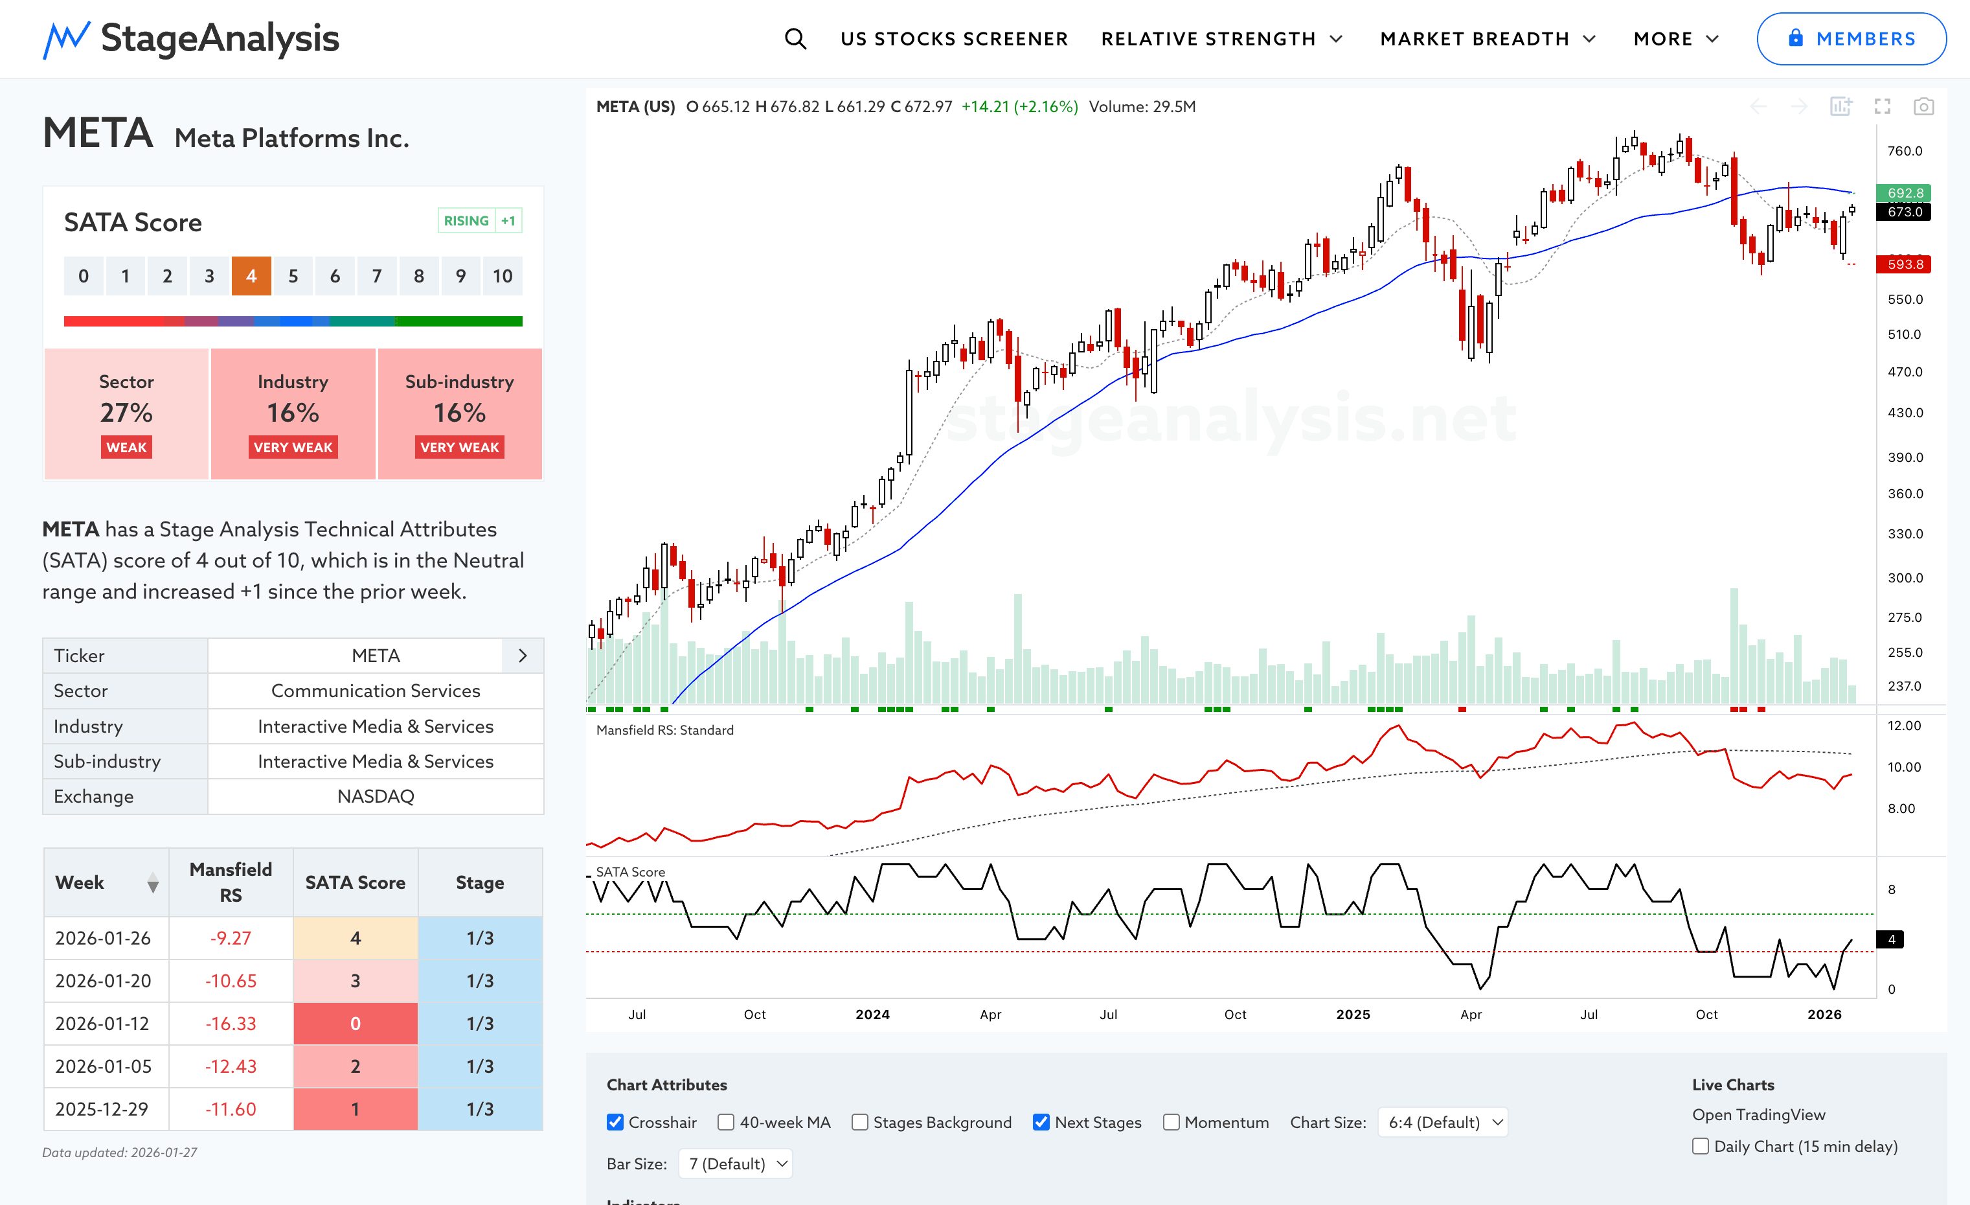Click the add indicator chart icon
Viewport: 1970px width, 1205px height.
pos(1840,106)
